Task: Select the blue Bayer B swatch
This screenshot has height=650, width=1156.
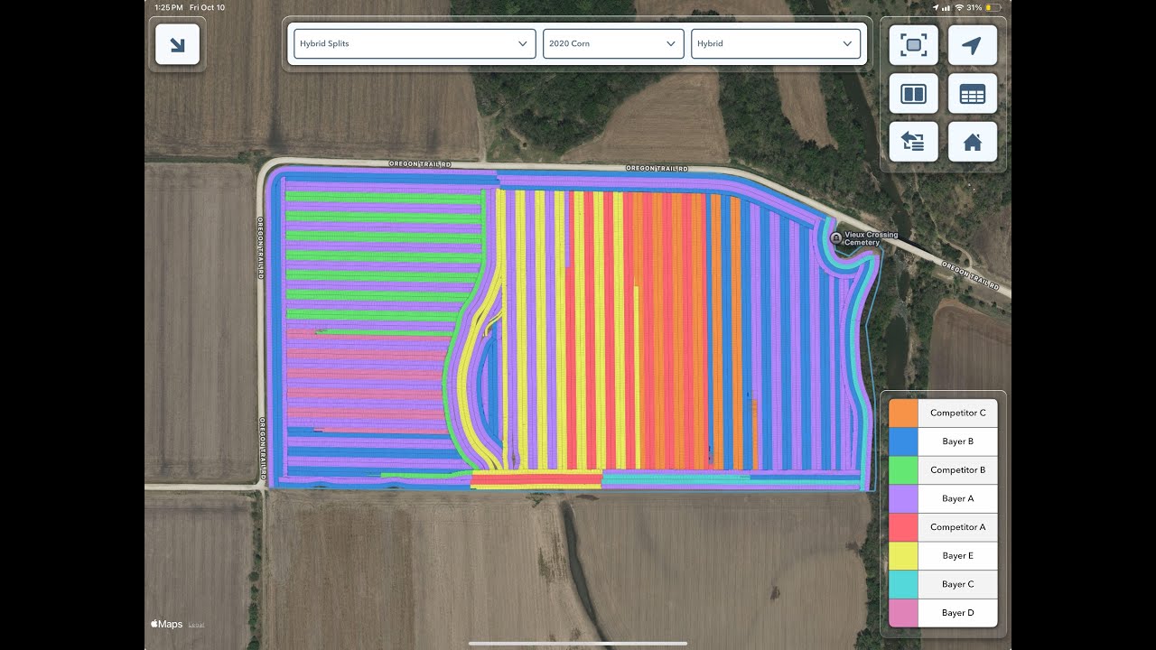Action: [x=903, y=441]
